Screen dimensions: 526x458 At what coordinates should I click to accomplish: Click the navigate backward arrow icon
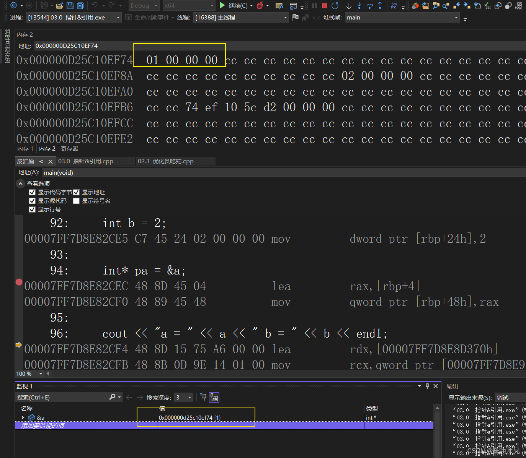click(13, 5)
